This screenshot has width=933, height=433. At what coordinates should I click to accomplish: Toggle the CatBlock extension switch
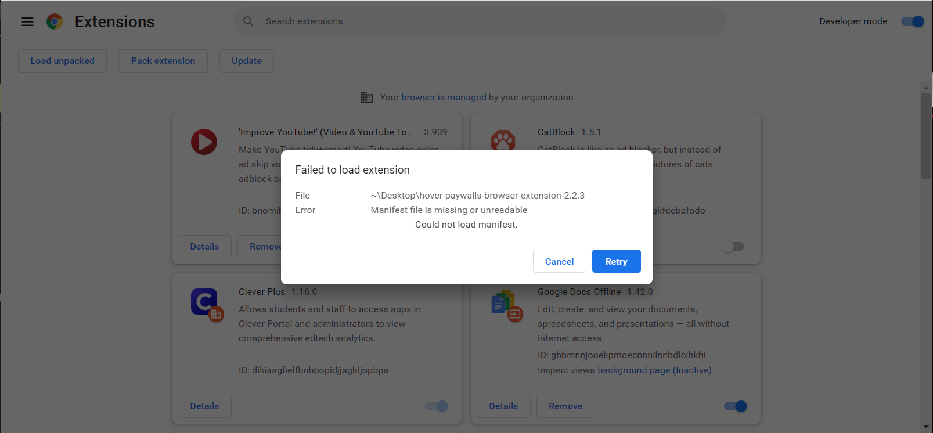733,247
